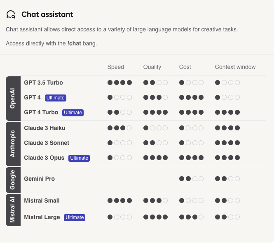The image size is (274, 243).
Task: Select the Mistral AI provider tab
Action: (x=13, y=209)
